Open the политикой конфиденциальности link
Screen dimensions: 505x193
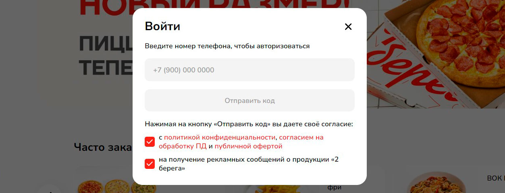pos(220,138)
